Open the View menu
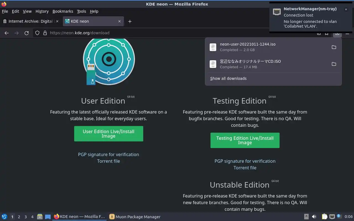Image resolution: width=354 pixels, height=221 pixels. 27,11
